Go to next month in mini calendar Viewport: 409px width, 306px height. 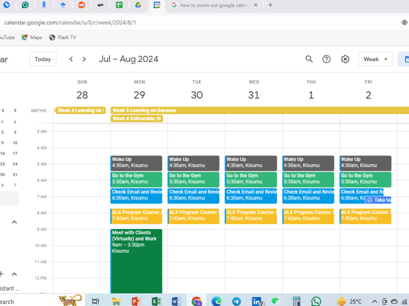point(15,110)
